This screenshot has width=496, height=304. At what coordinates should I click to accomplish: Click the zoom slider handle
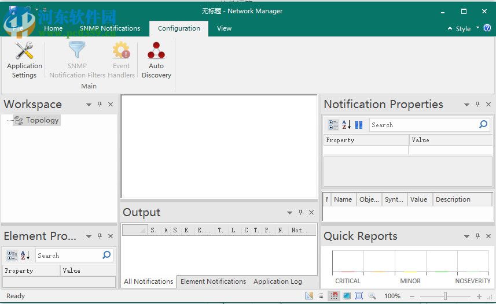(x=445, y=296)
